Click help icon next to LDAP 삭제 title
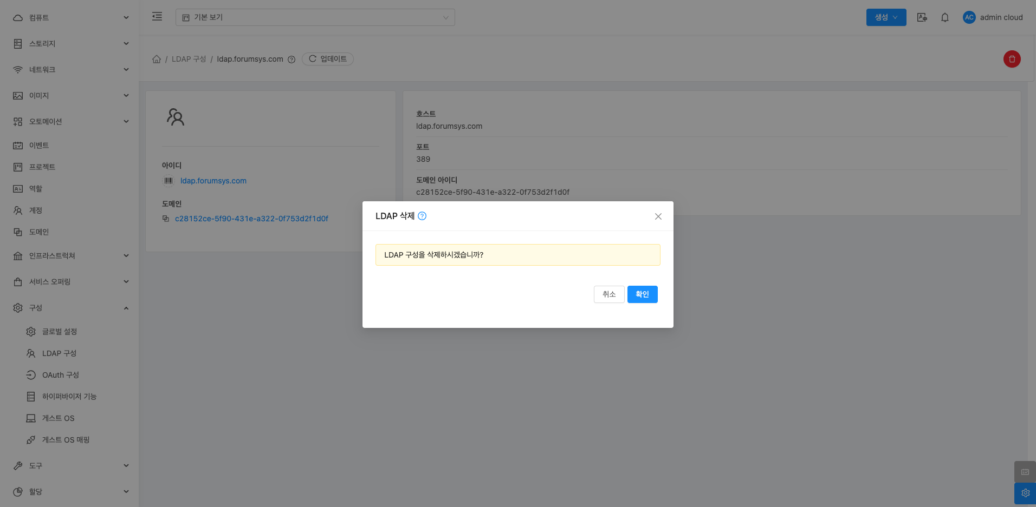Screen dimensions: 1036x507 [x=422, y=216]
